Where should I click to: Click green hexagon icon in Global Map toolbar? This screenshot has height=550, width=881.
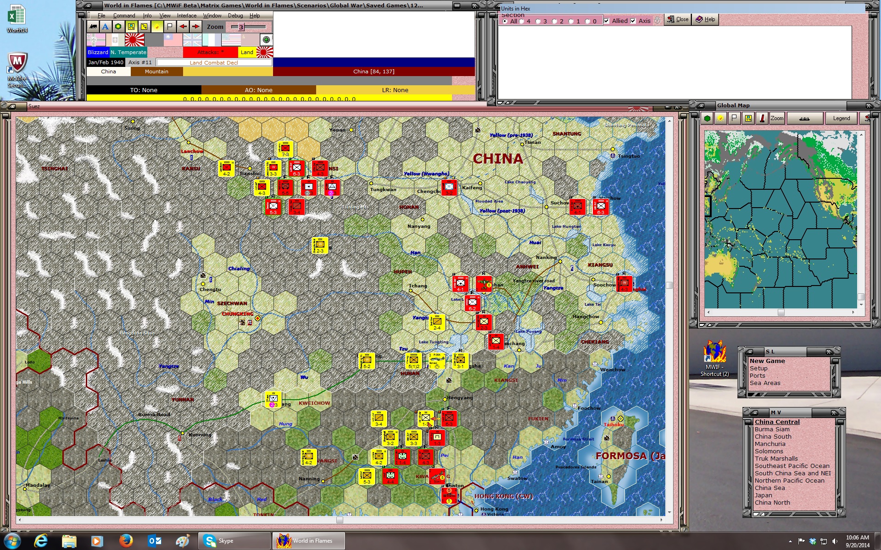707,118
